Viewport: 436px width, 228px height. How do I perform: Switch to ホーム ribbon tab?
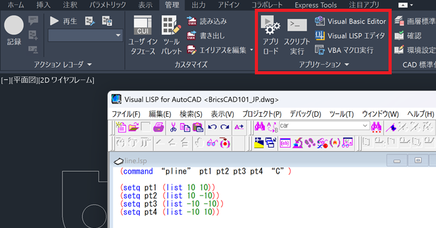16,5
